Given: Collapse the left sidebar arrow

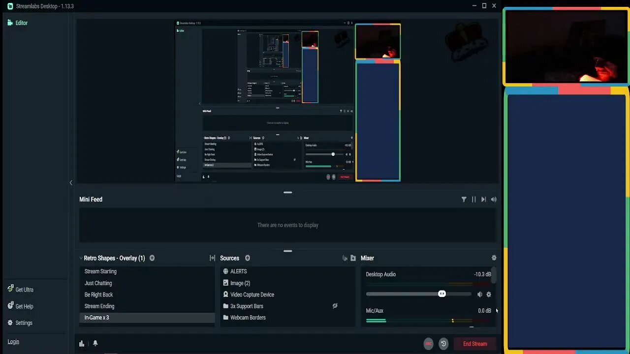Looking at the screenshot, I should 71,182.
